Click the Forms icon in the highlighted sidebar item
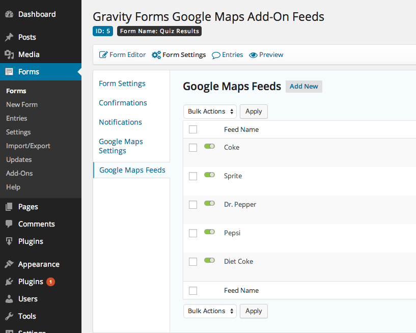416x333 pixels. coord(9,72)
